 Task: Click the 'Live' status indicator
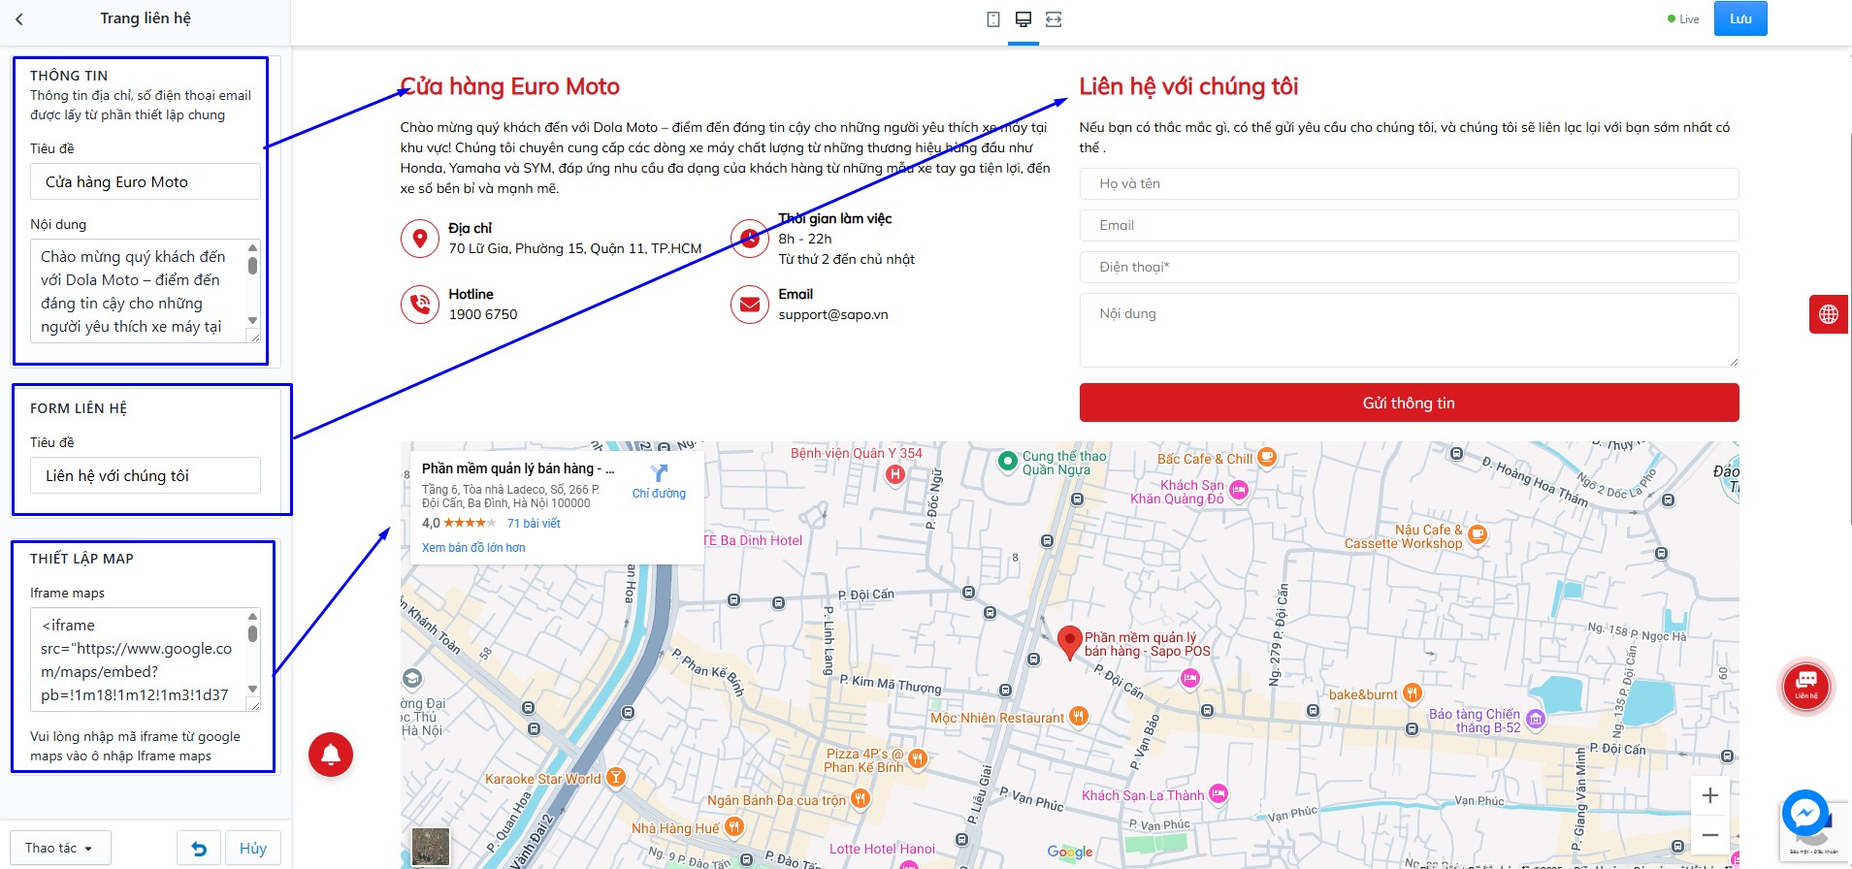coord(1683,19)
